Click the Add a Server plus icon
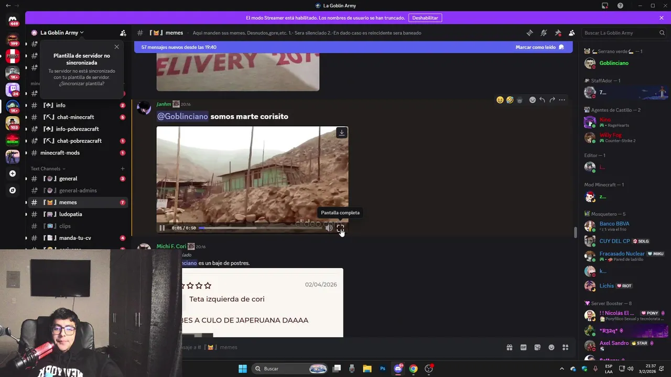The width and height of the screenshot is (671, 377). 13,173
